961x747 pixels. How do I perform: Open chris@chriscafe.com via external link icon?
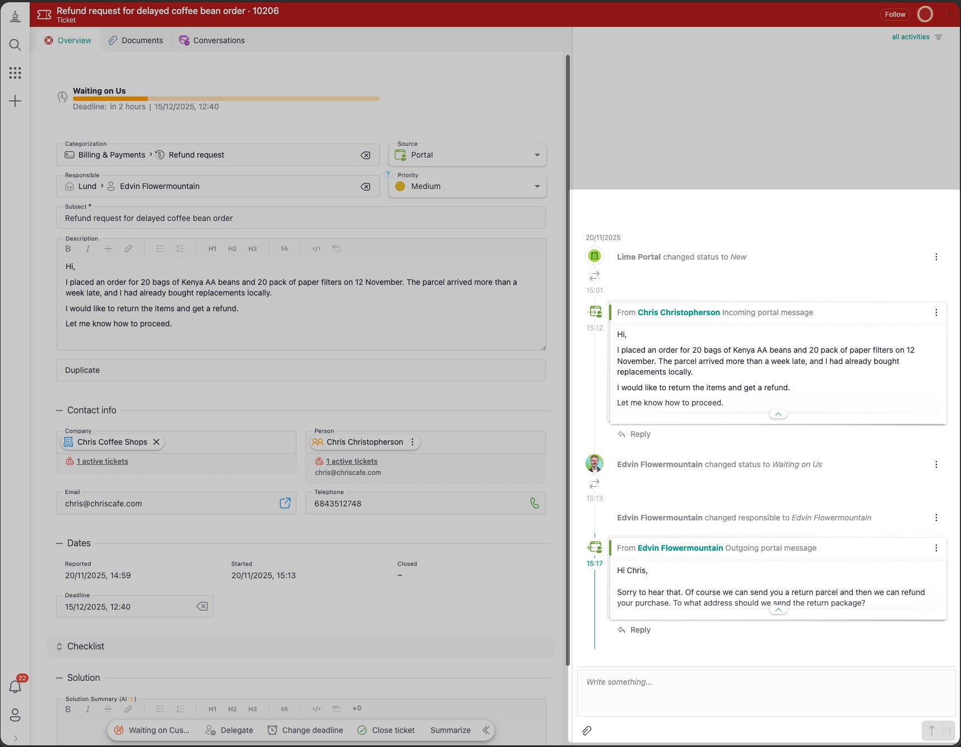point(285,503)
